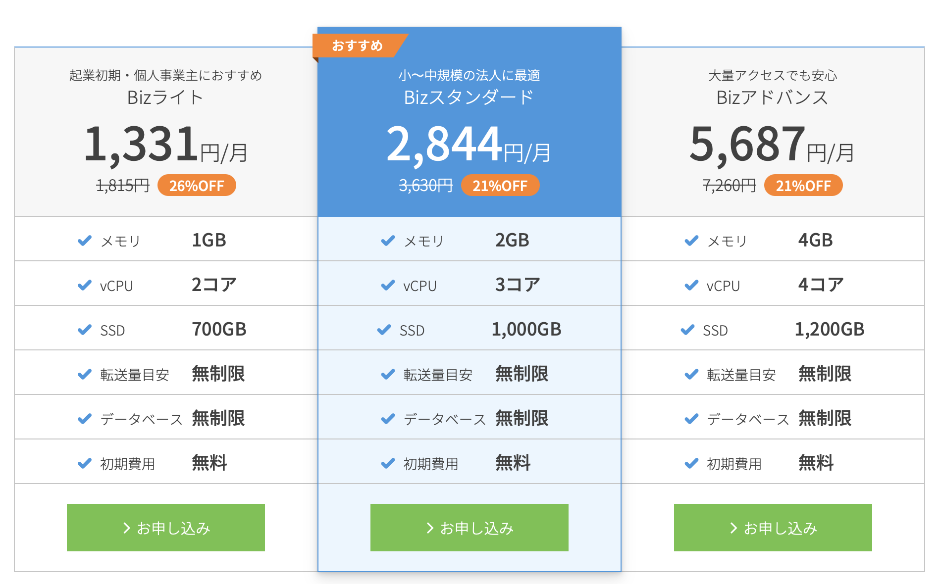Click the checkmark next to Bizスタンダード メモリ

point(388,241)
